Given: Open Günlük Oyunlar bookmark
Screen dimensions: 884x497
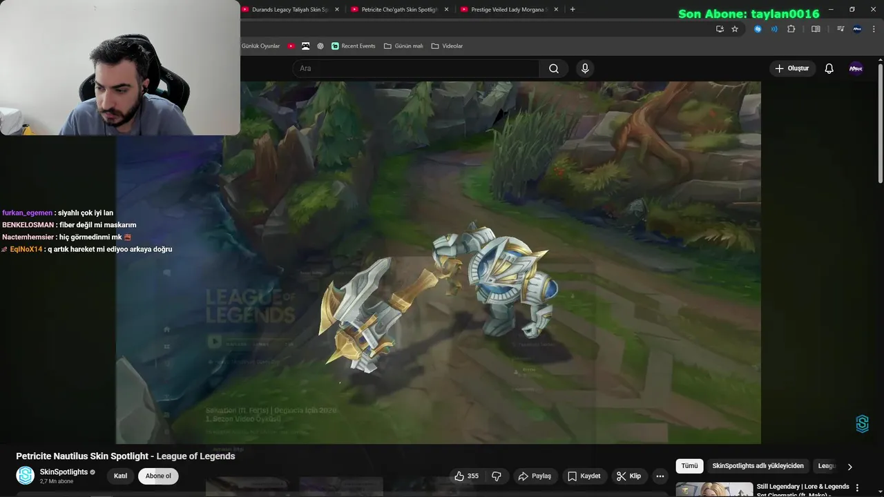Looking at the screenshot, I should [x=260, y=46].
